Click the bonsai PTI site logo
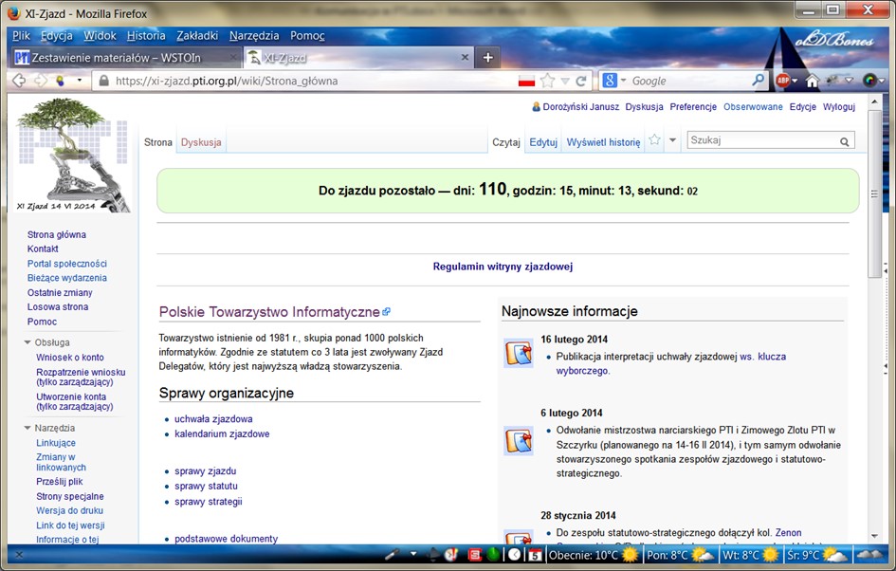 [x=72, y=155]
